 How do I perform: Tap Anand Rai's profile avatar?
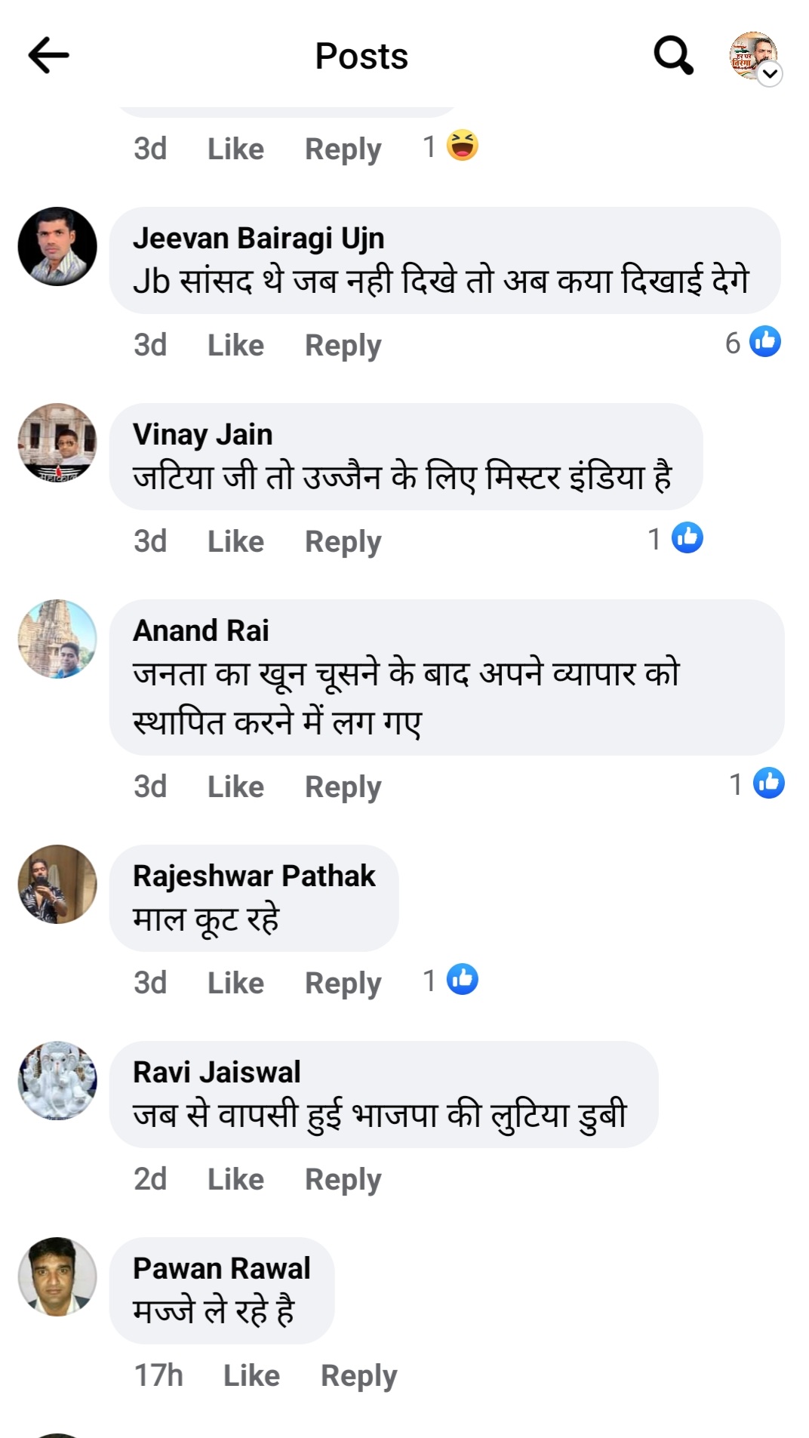(x=57, y=639)
